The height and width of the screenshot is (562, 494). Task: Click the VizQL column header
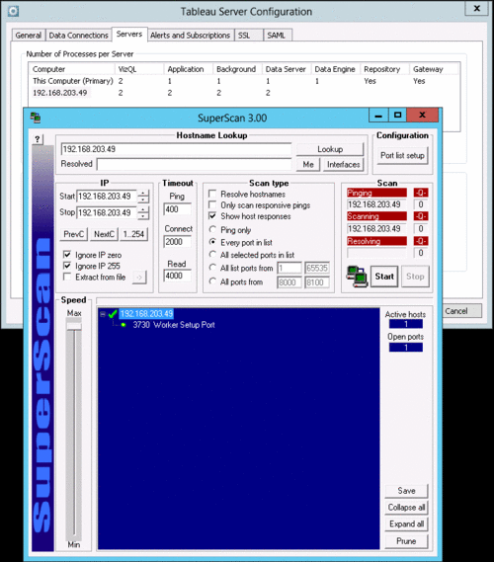[x=139, y=69]
